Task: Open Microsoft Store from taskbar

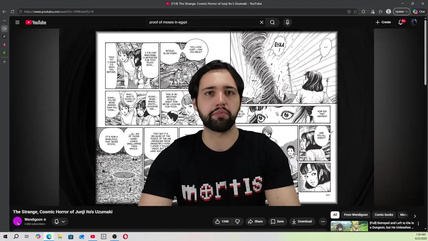Action: (x=71, y=237)
